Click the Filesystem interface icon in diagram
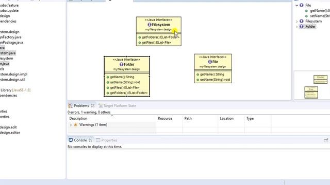The height and width of the screenshot is (185, 330). 150,25
